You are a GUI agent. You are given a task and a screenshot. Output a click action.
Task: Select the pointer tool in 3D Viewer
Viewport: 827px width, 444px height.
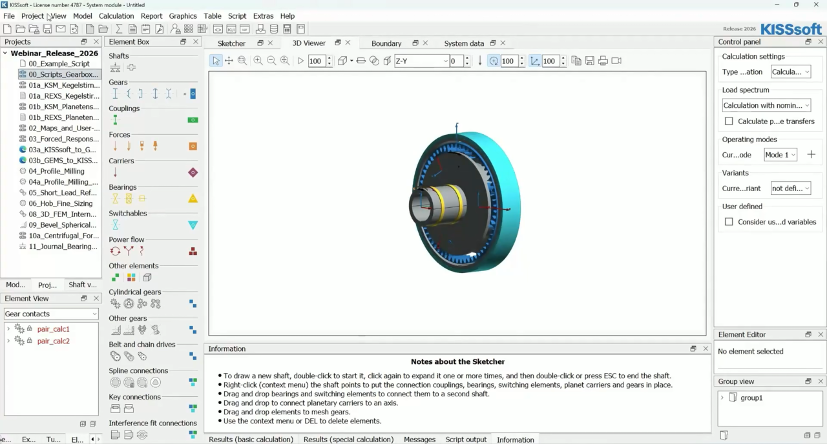[216, 61]
